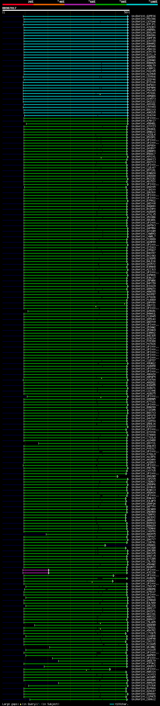160x706 pixels.
Task: Select the UniRef100_P19945 label
Action: [143, 316]
